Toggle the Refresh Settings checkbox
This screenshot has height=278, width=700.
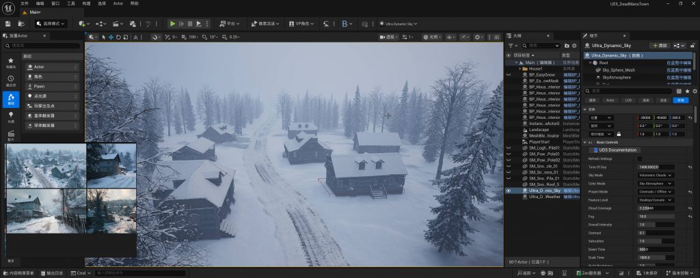640,158
